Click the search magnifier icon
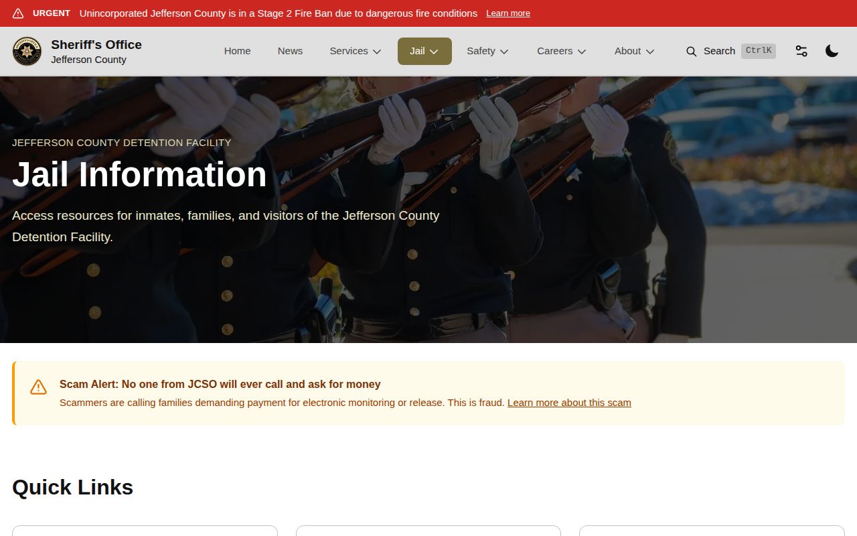857x536 pixels. click(x=692, y=52)
